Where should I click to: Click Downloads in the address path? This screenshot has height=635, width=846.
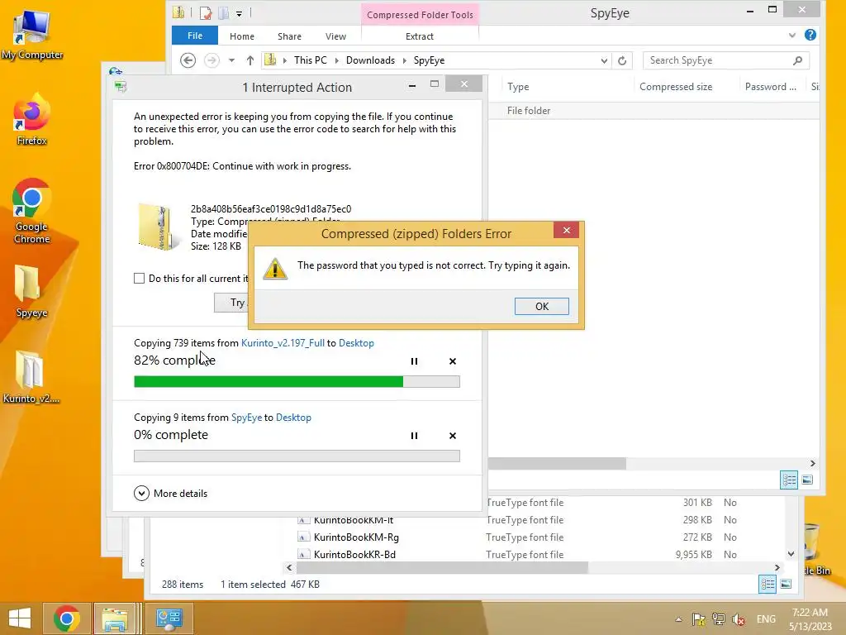(x=370, y=60)
